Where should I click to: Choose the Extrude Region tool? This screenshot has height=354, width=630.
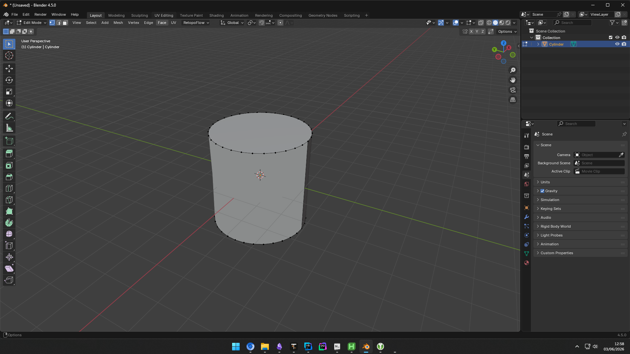click(x=9, y=154)
